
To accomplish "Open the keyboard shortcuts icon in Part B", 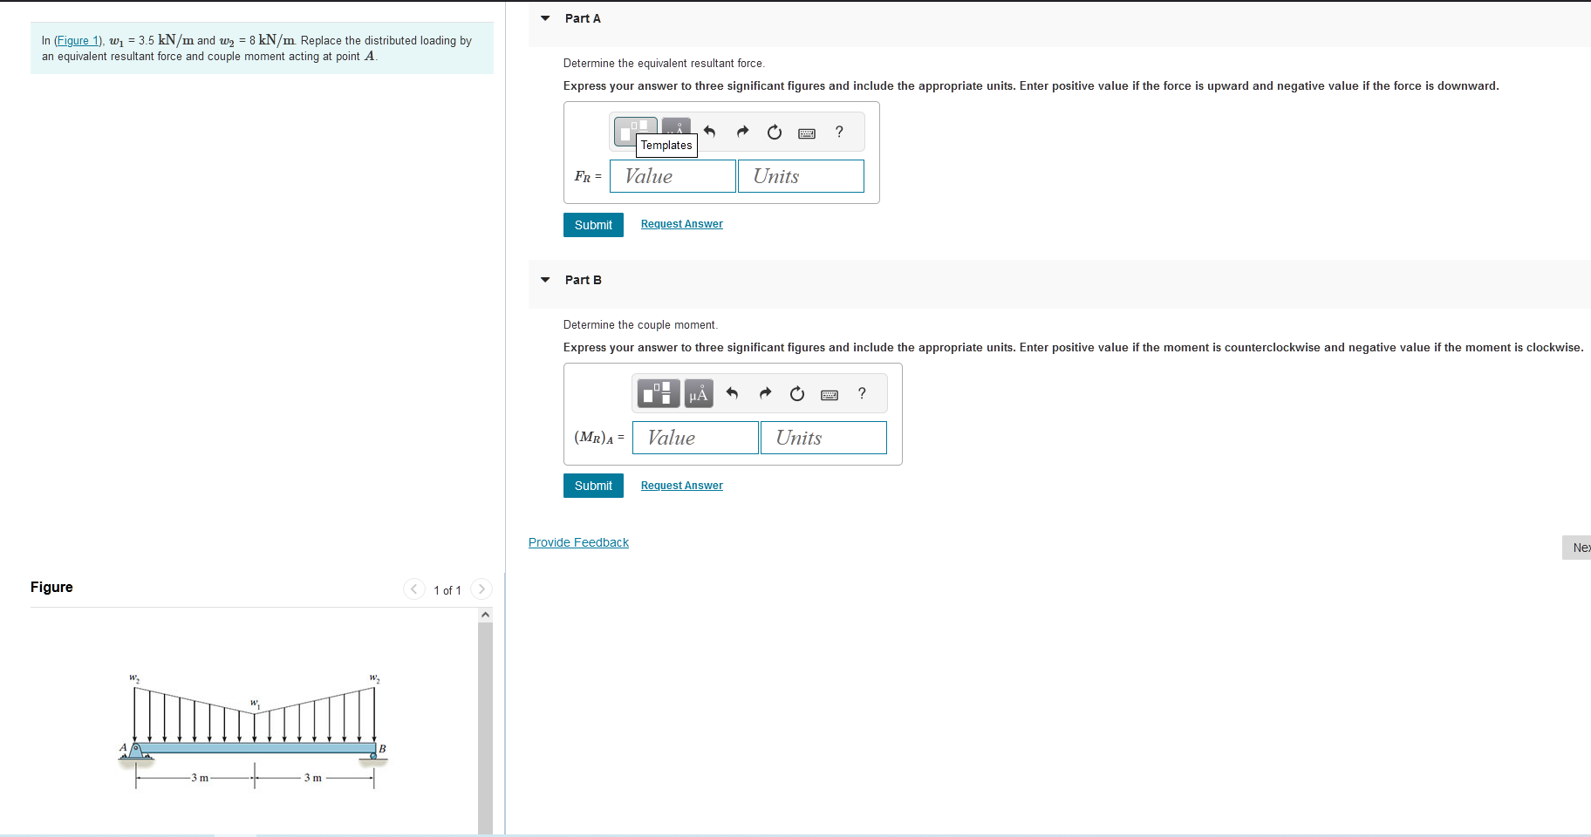I will point(830,393).
